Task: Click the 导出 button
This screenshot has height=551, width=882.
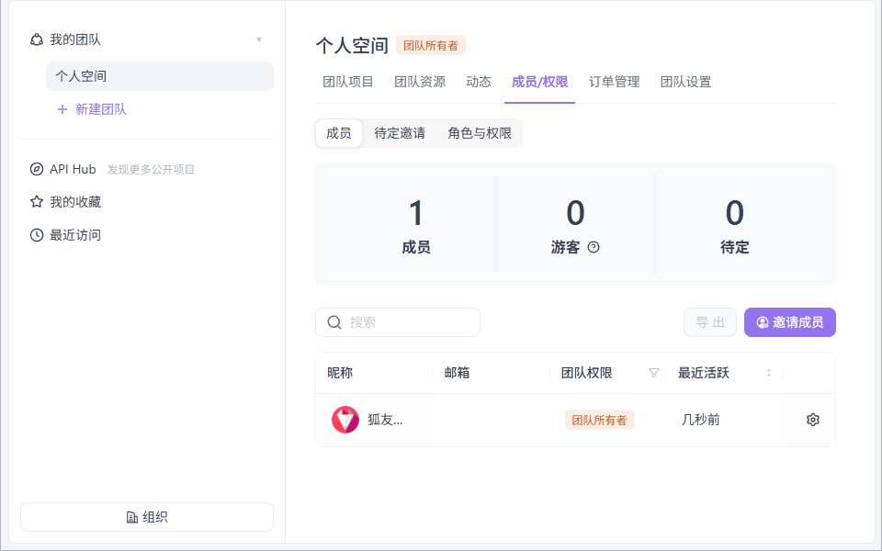Action: 710,322
